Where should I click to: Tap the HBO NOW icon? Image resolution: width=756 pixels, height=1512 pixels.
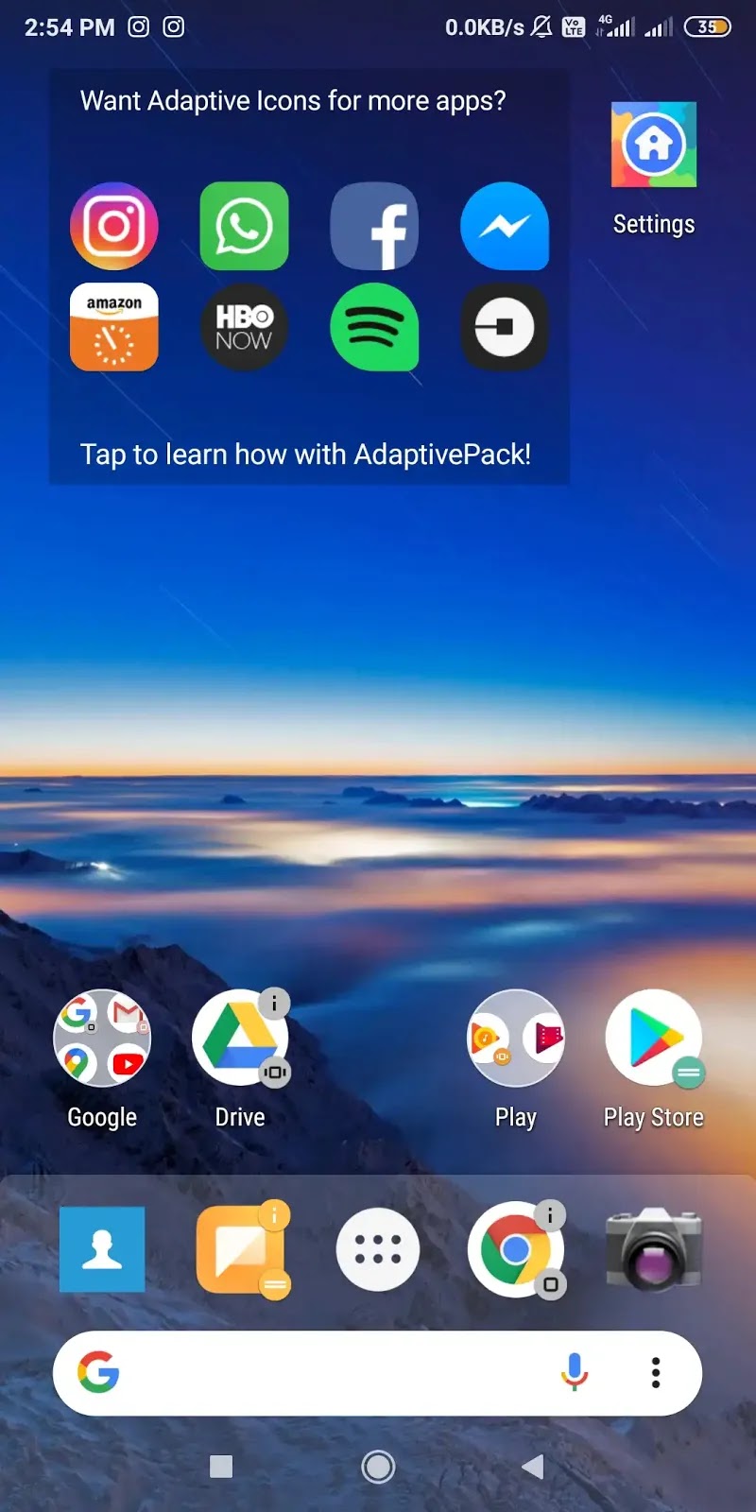(244, 327)
